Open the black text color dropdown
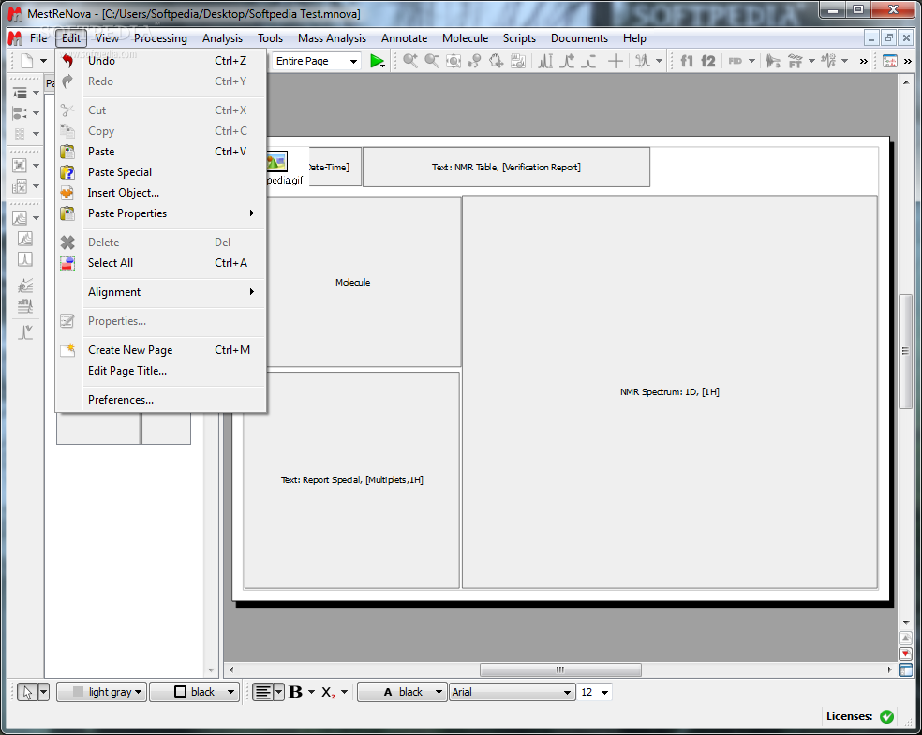The image size is (922, 735). pyautogui.click(x=402, y=692)
